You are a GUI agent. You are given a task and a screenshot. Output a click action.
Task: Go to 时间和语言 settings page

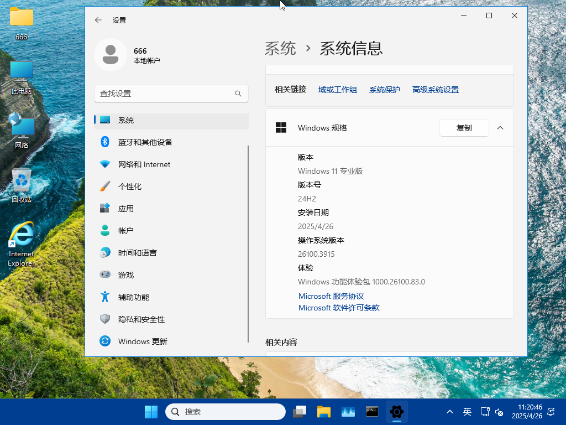[171, 252]
